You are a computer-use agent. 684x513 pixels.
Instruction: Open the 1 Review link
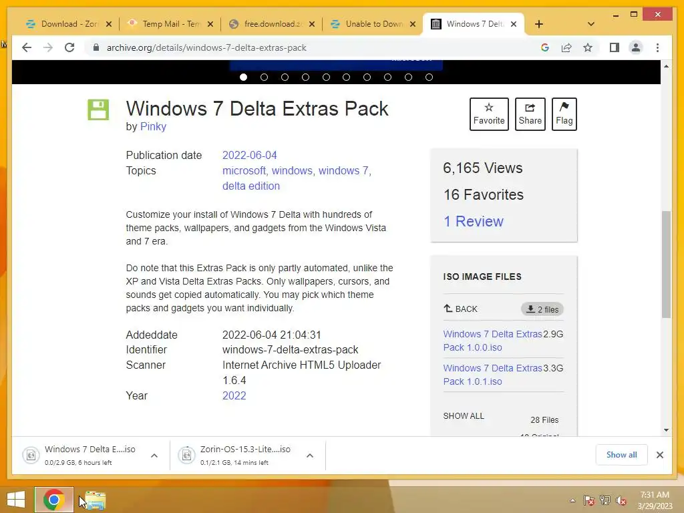coord(474,221)
